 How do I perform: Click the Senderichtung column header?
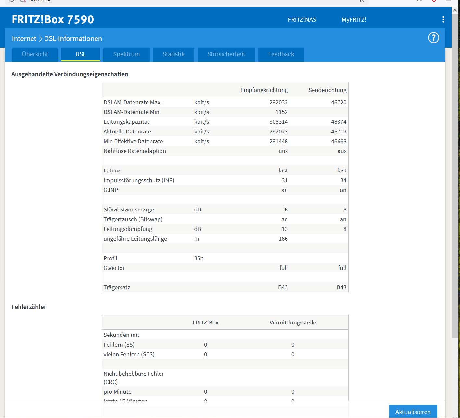point(327,90)
